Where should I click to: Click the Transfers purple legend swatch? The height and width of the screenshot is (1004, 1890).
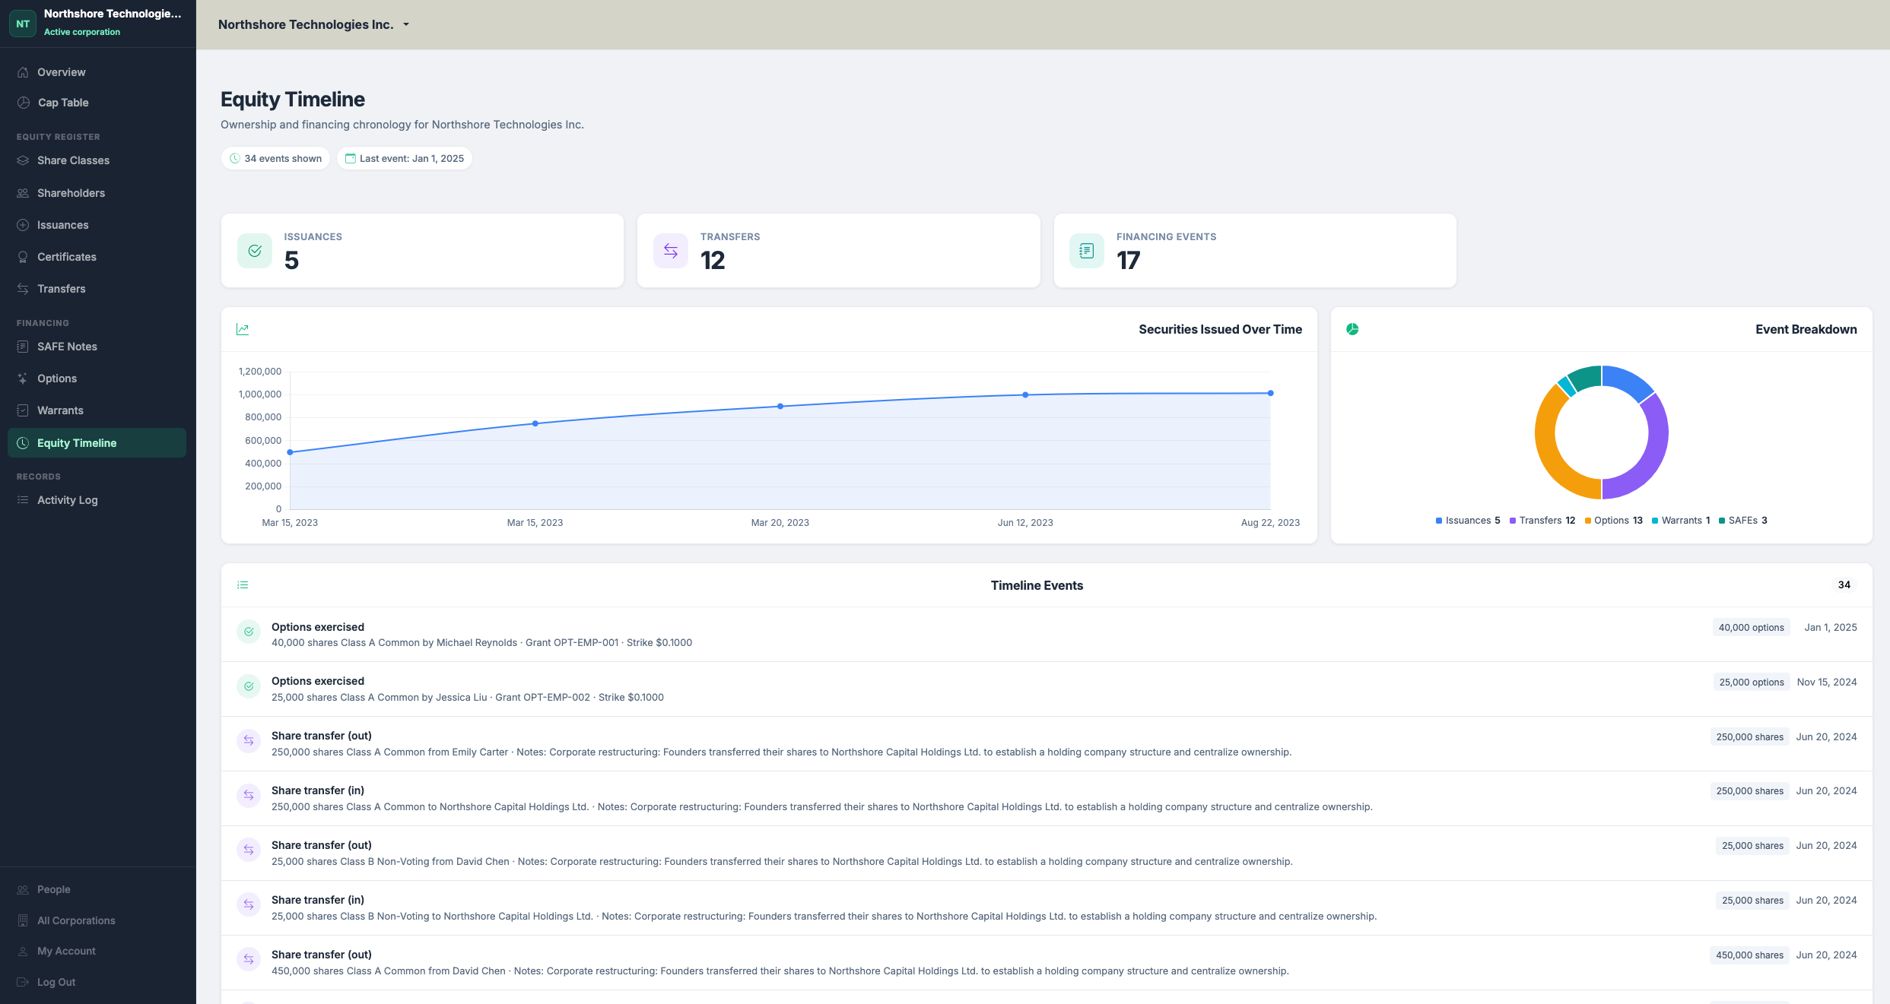coord(1513,521)
